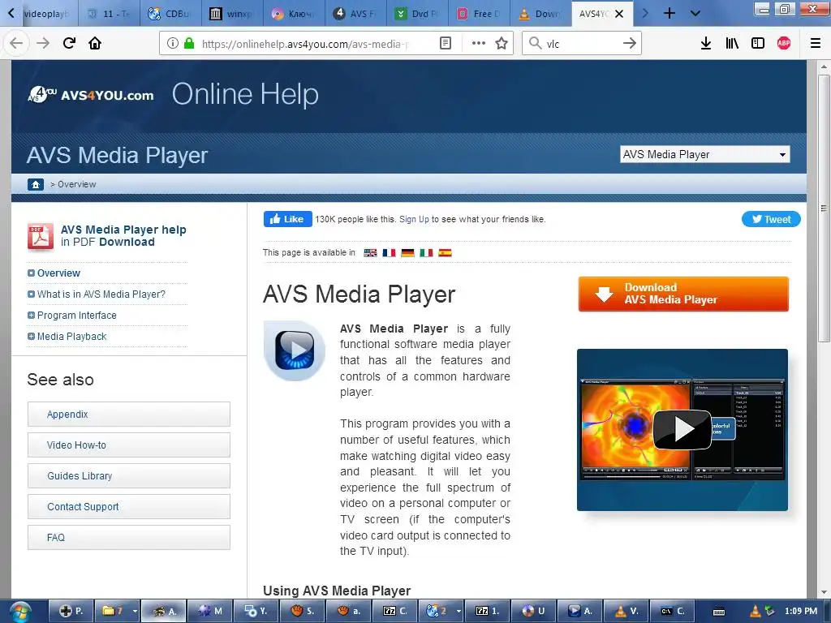The image size is (831, 623).
Task: Click Download AVS Media Player orange button
Action: (683, 294)
